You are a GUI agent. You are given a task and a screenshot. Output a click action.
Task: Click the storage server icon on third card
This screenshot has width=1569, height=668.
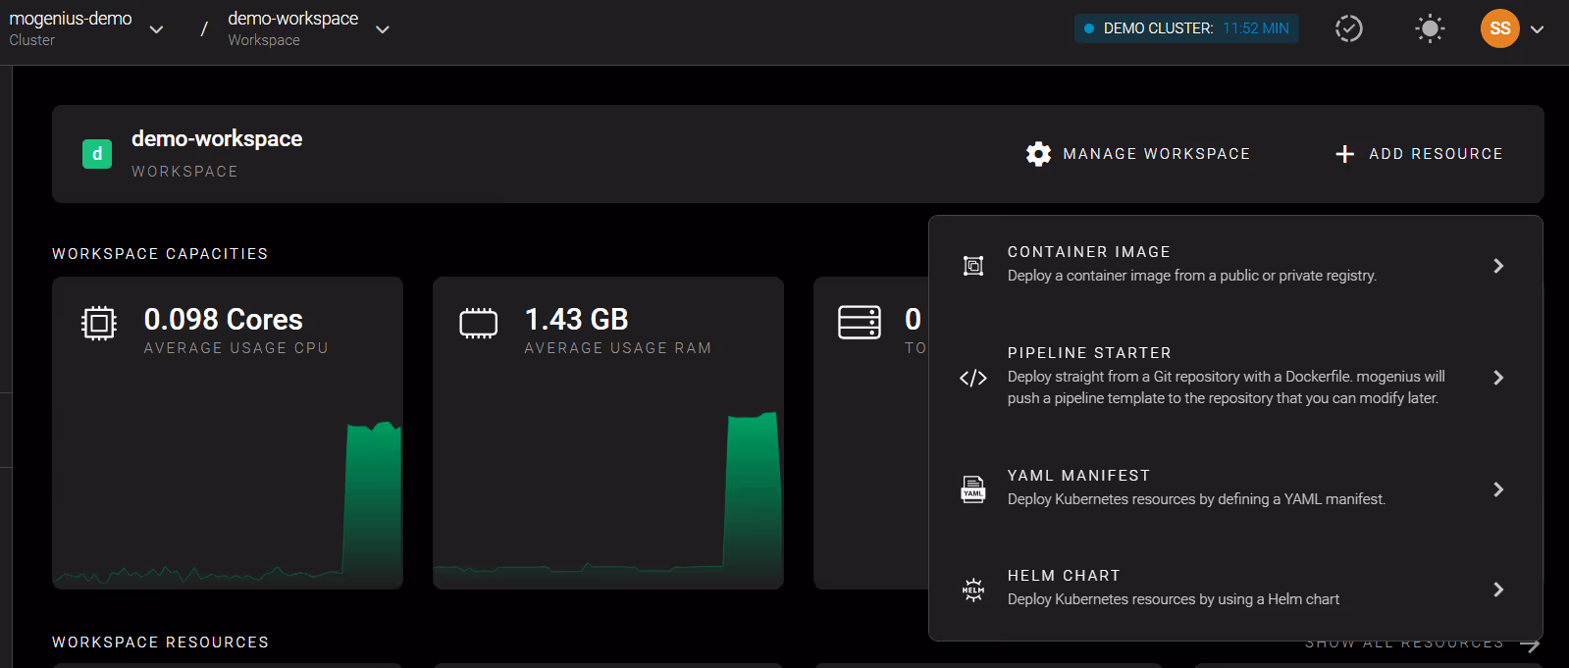860,322
